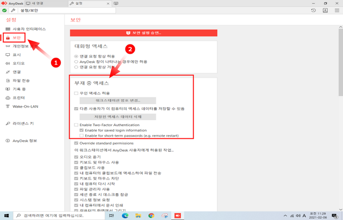Toggle 시스템 정보 요청 permission

[x=76, y=200]
